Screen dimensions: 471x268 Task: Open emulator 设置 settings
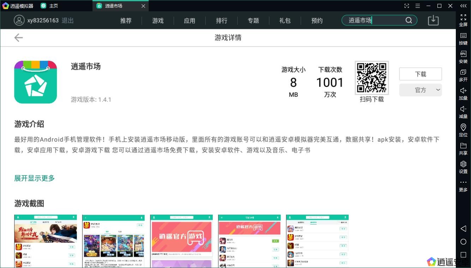pos(463,164)
